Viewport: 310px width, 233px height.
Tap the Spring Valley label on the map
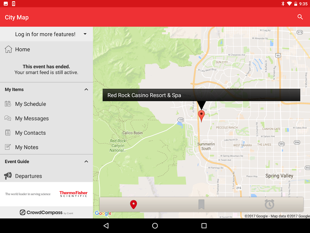[x=279, y=176]
